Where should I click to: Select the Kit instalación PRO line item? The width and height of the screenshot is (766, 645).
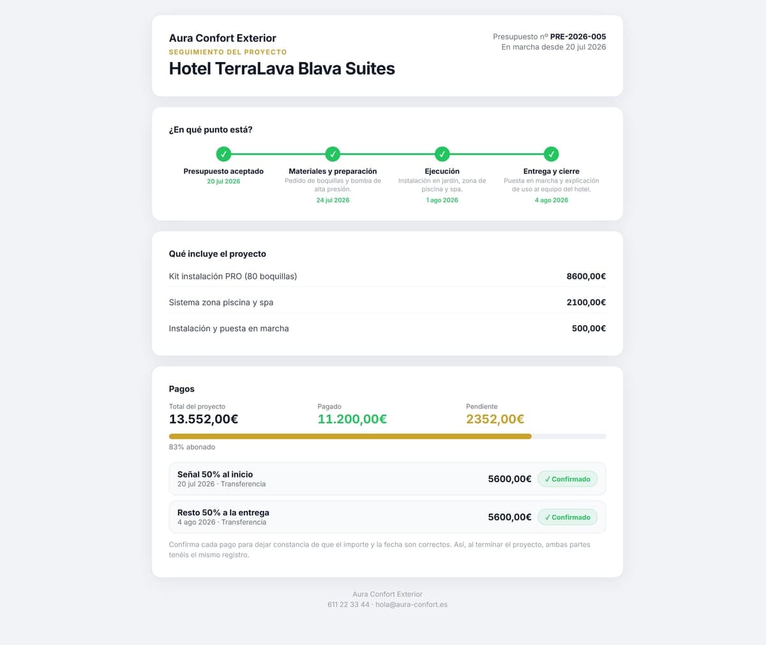(x=387, y=277)
